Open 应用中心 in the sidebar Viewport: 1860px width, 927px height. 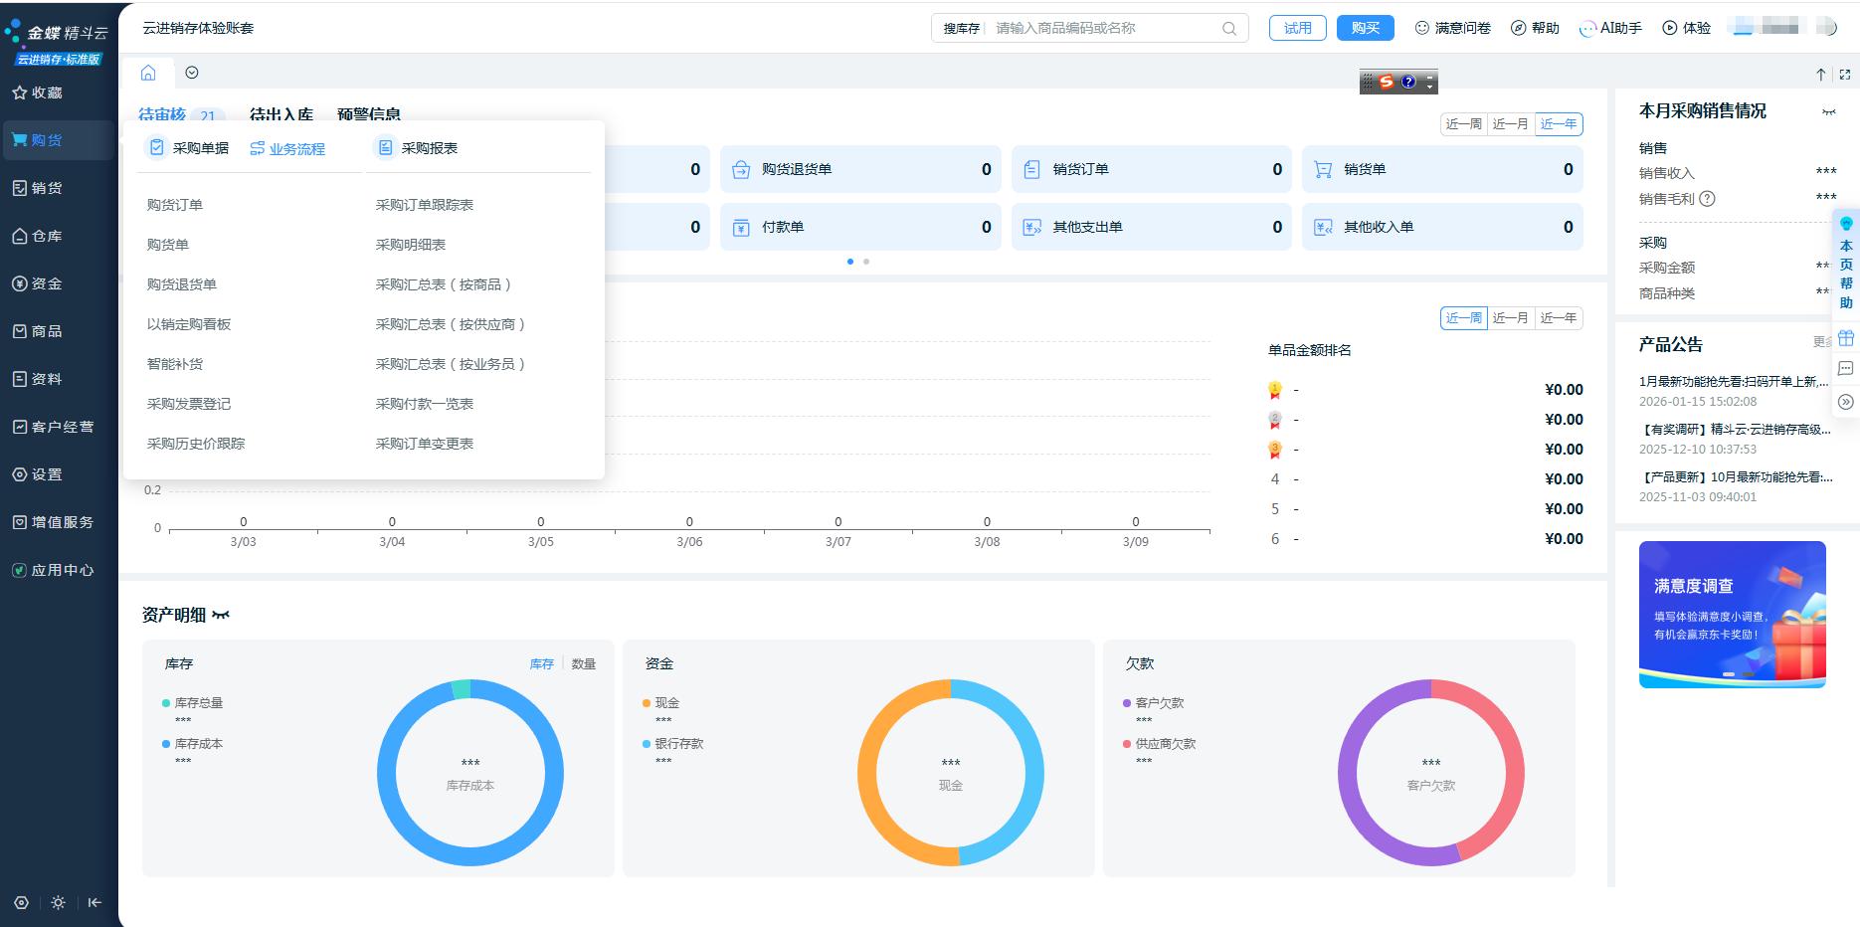(62, 570)
